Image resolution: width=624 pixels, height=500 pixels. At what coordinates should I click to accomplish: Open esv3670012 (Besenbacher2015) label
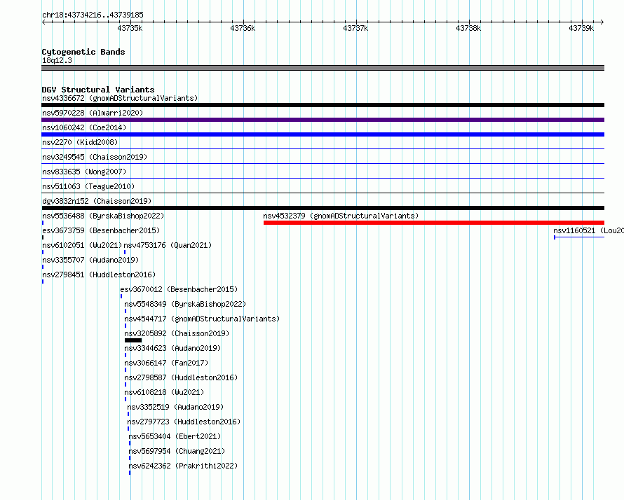[x=179, y=289]
